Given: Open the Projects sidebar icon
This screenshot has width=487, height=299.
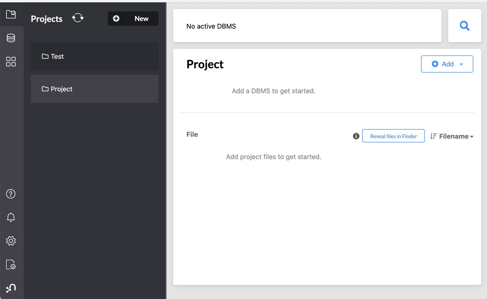Looking at the screenshot, I should click(11, 14).
